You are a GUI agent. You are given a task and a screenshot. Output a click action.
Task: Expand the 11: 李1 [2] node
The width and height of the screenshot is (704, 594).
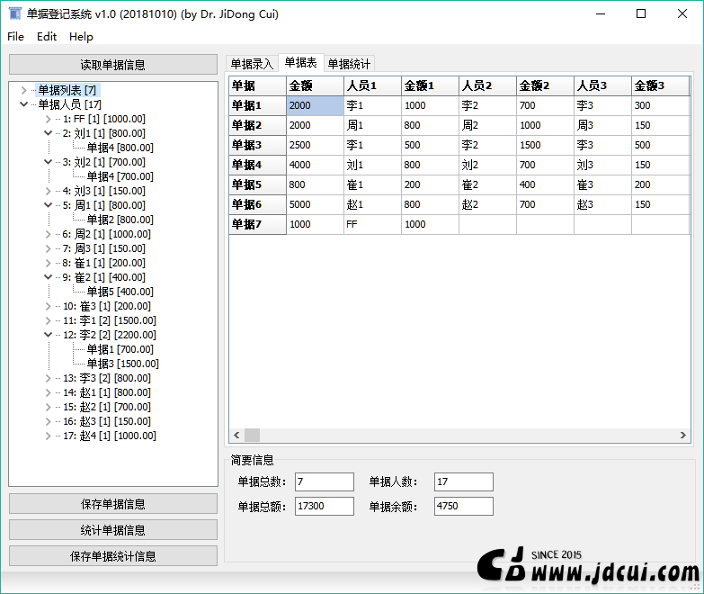tap(48, 320)
